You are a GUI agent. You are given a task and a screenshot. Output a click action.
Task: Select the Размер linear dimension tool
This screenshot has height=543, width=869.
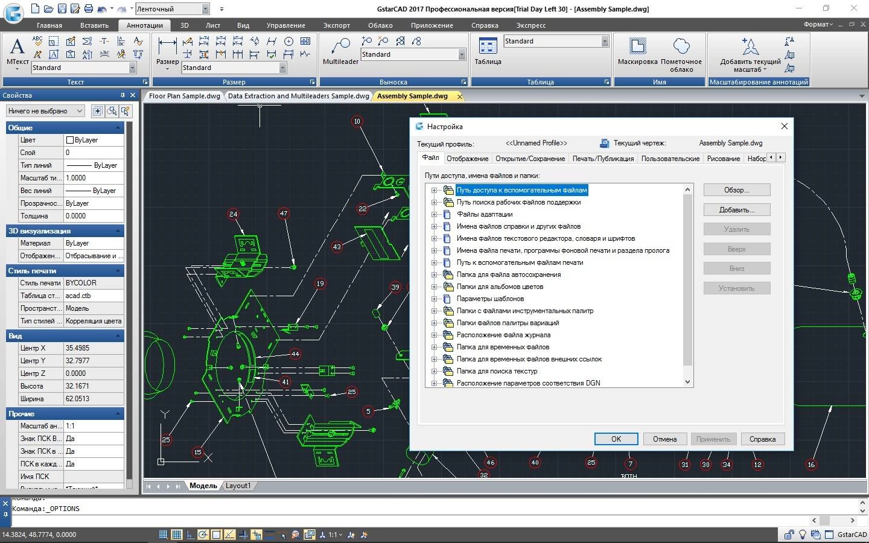click(167, 52)
